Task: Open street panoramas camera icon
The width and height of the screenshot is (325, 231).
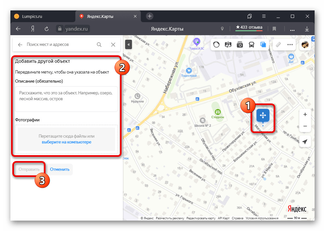Action: (x=240, y=45)
